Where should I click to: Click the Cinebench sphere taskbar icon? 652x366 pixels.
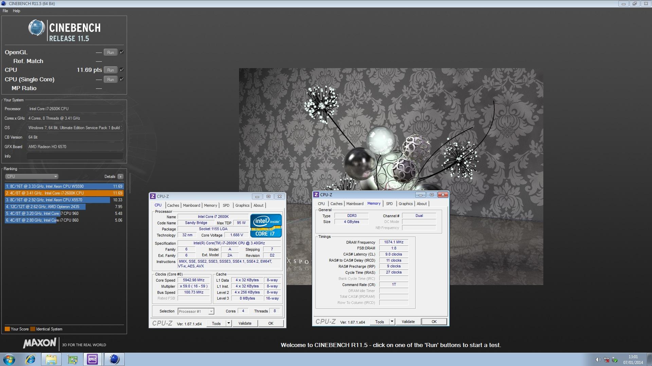coord(114,359)
